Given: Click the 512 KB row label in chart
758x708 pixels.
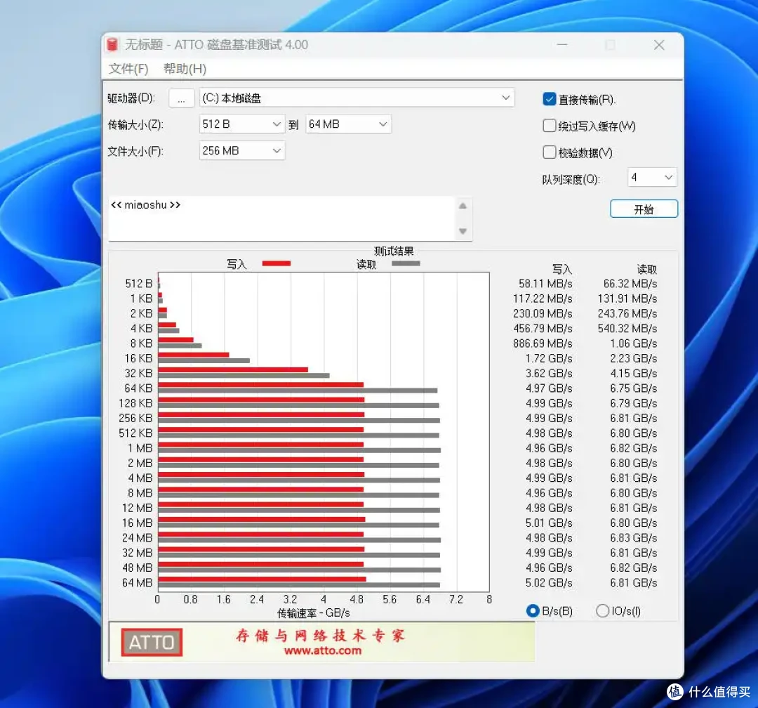Looking at the screenshot, I should [x=135, y=433].
